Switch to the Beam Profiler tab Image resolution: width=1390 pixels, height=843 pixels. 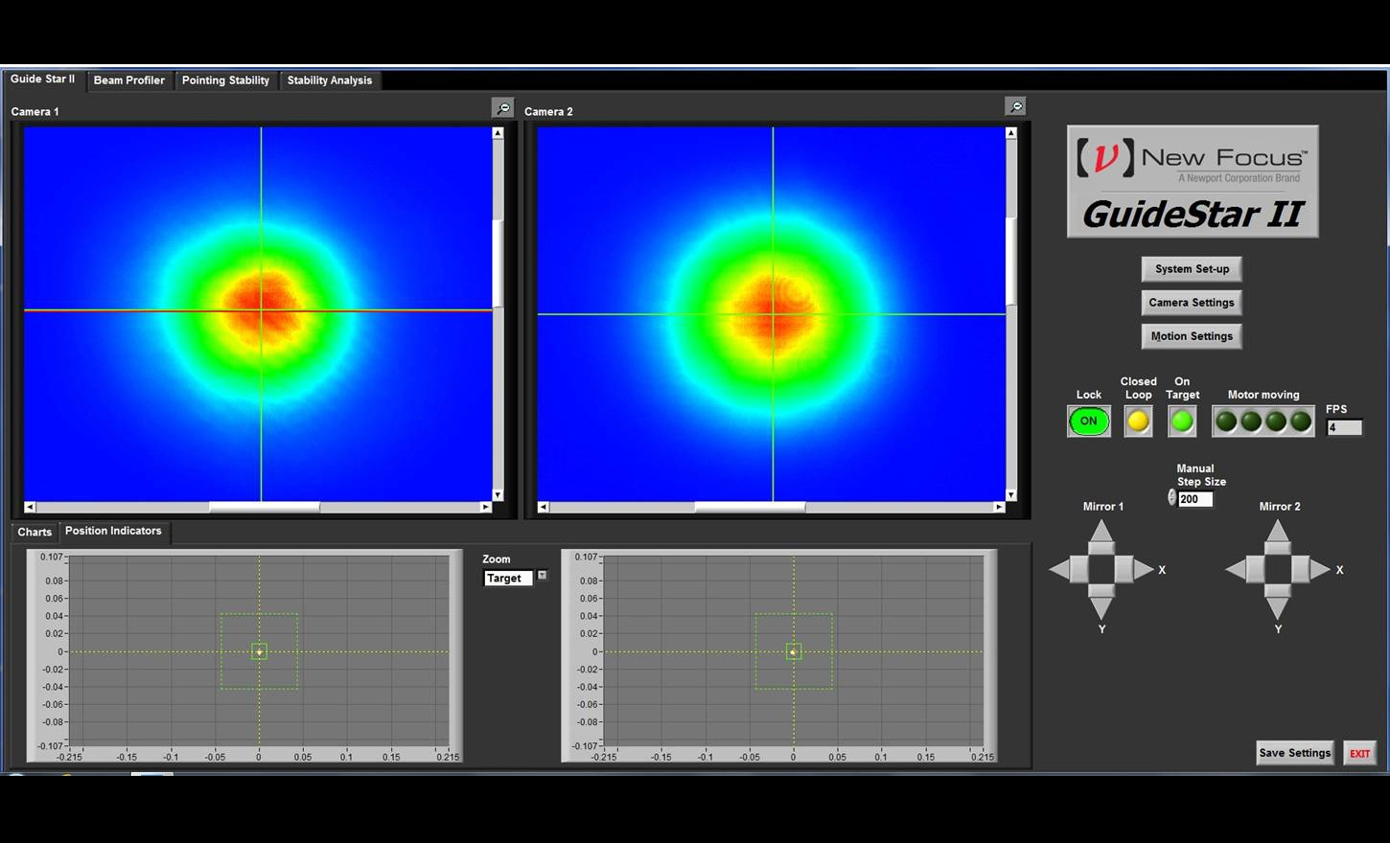point(129,80)
